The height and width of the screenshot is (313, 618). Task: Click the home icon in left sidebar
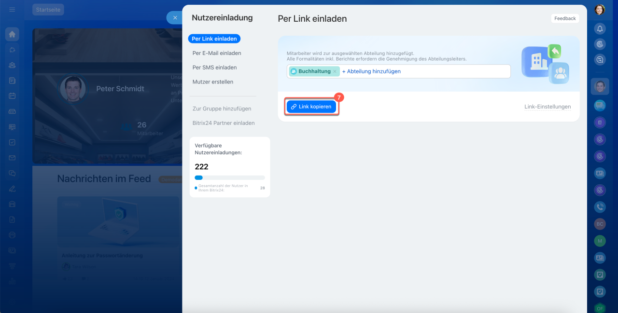pyautogui.click(x=12, y=34)
